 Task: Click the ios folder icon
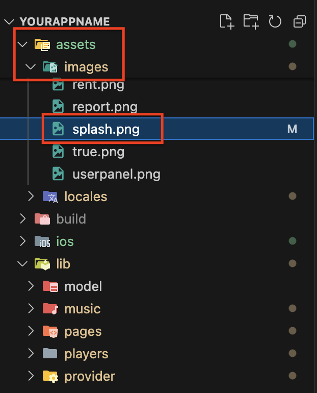pyautogui.click(x=42, y=241)
